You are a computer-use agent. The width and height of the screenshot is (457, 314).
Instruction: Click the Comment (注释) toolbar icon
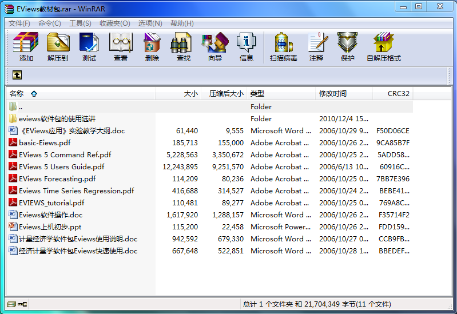click(x=317, y=42)
